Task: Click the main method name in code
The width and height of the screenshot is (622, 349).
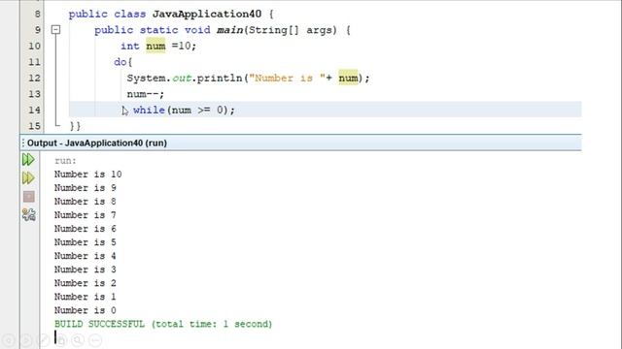Action: (229, 30)
